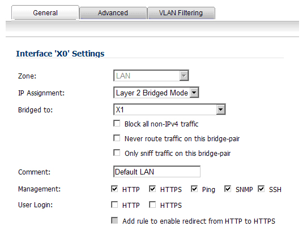Enable User Login via HTTP
This screenshot has width=307, height=231.
point(114,205)
